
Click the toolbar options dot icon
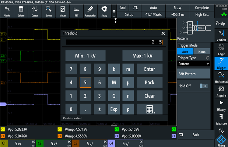pos(114,11)
